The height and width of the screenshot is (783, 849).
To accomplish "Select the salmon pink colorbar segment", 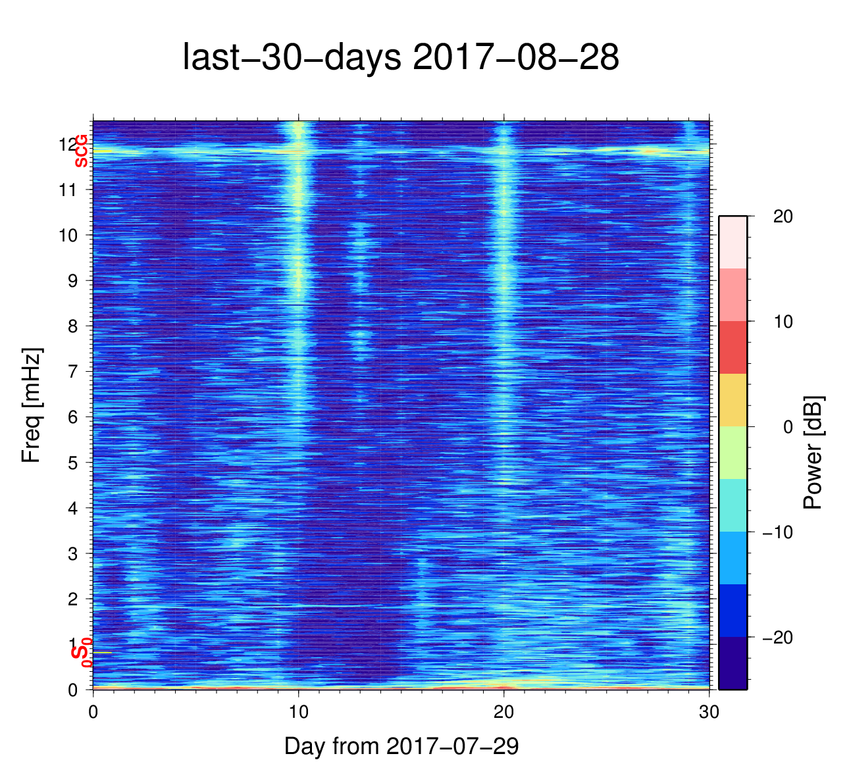I will point(733,295).
